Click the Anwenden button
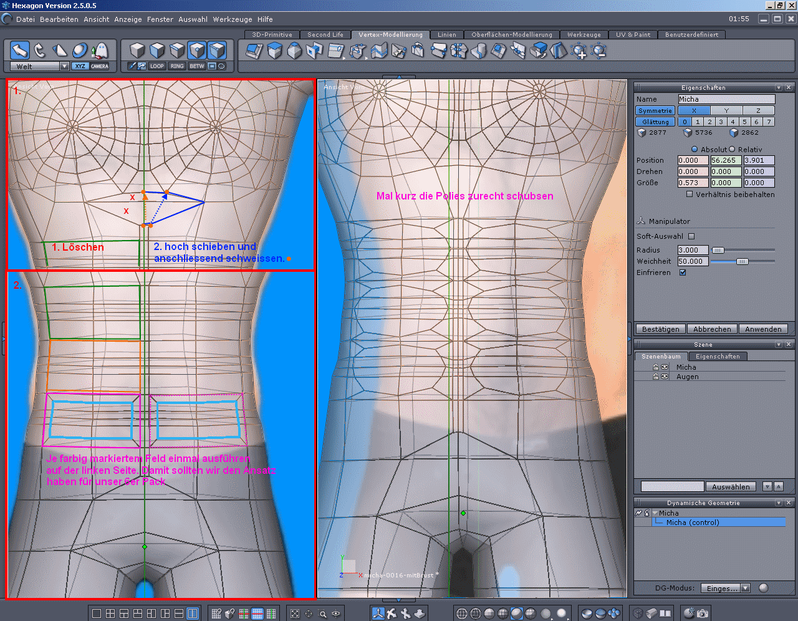This screenshot has width=798, height=621. [x=763, y=329]
